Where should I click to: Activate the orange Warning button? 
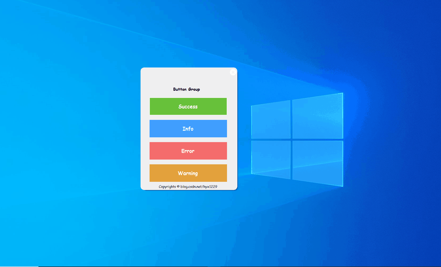point(188,173)
